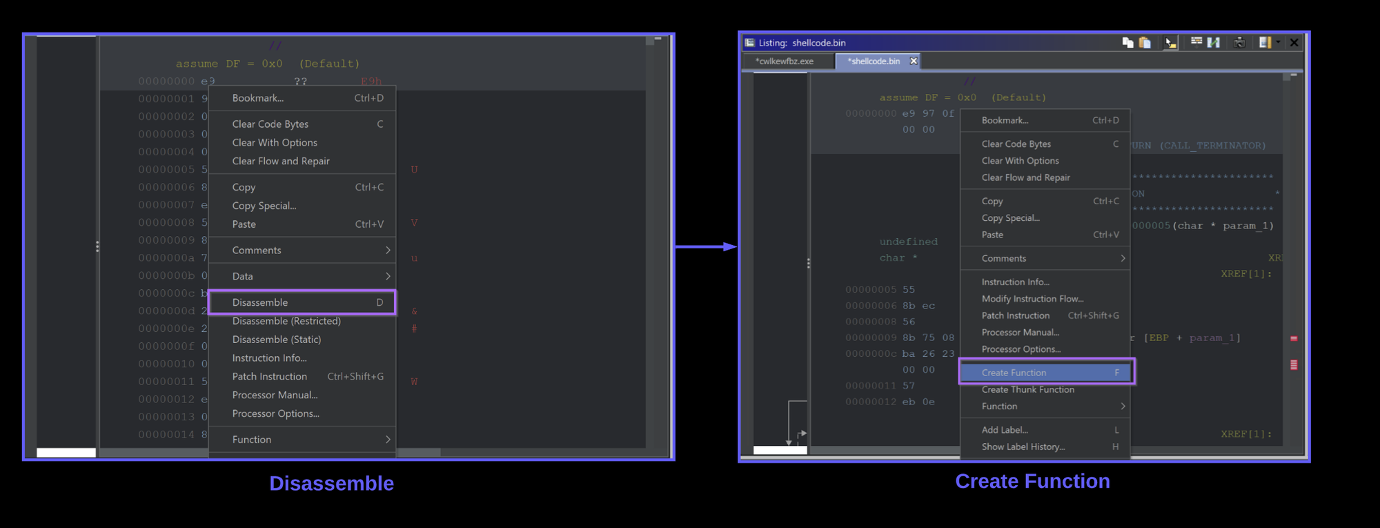Click address 0000000c in shellcode.bin listing
This screenshot has height=528, width=1380.
pos(871,353)
